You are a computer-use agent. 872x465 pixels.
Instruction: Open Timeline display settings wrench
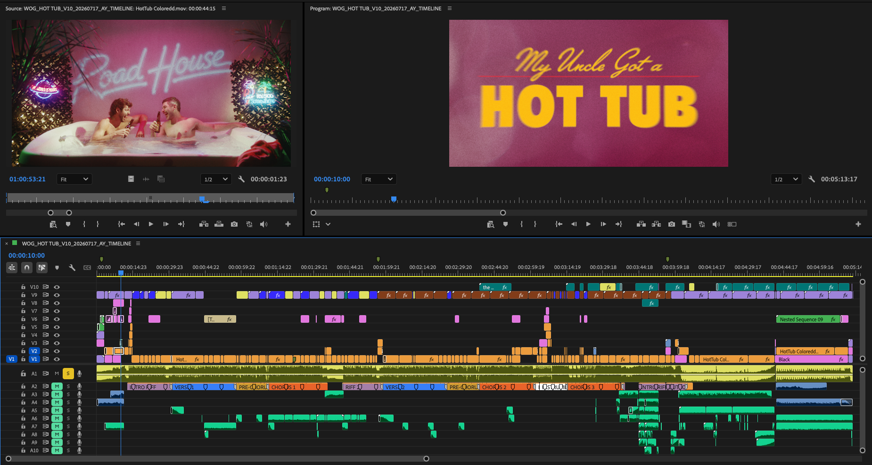(x=72, y=268)
